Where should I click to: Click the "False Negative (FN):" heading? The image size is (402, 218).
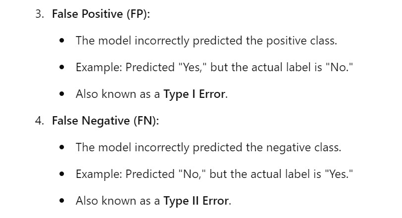pyautogui.click(x=105, y=121)
